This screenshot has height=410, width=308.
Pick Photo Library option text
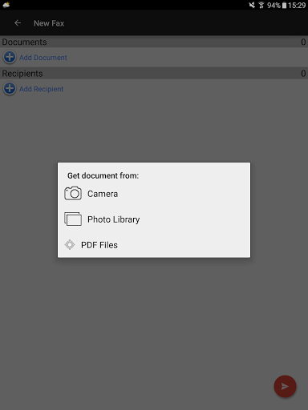[114, 219]
